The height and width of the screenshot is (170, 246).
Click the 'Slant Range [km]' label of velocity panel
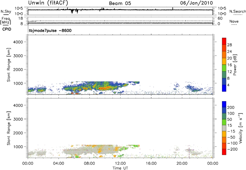[9, 128]
